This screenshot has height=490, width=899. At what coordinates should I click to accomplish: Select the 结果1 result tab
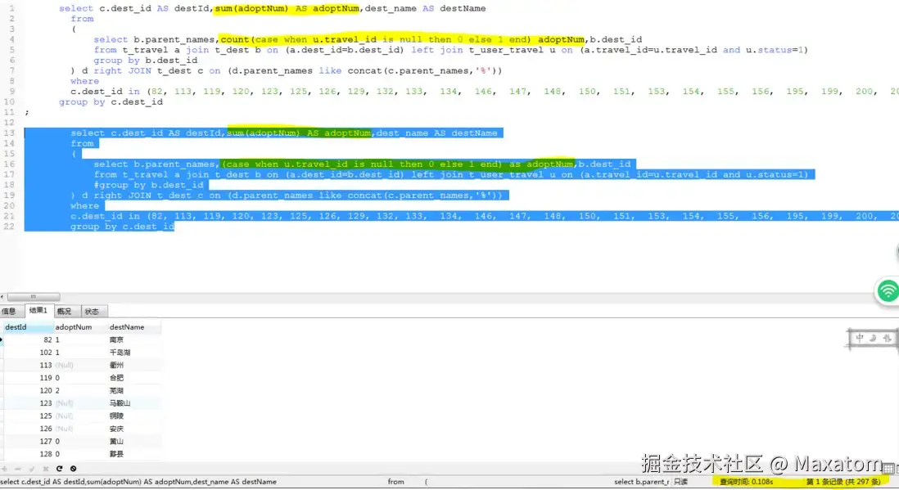click(37, 311)
